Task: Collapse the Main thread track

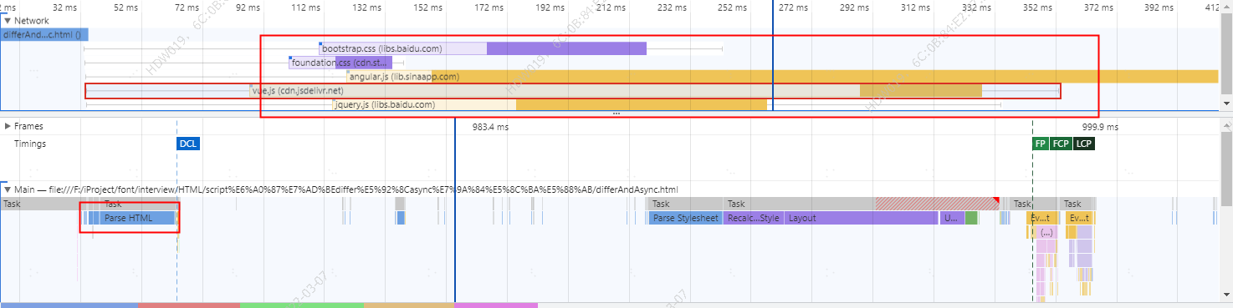Action: 8,189
